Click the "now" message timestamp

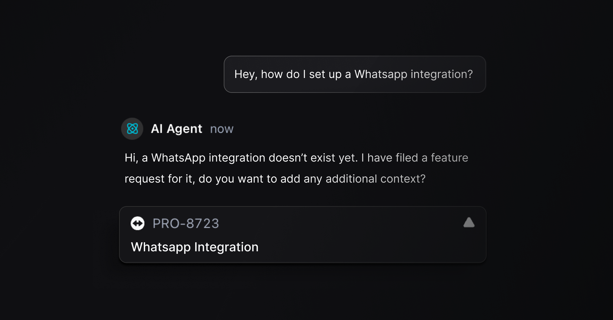(222, 129)
